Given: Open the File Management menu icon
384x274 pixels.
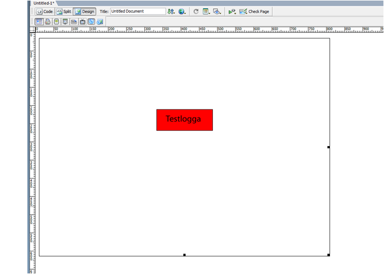Looking at the screenshot, I should 171,12.
